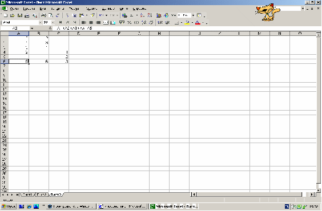Viewport: 322px width, 211px height.
Task: Select the Sort Ascending icon
Action: click(142, 15)
